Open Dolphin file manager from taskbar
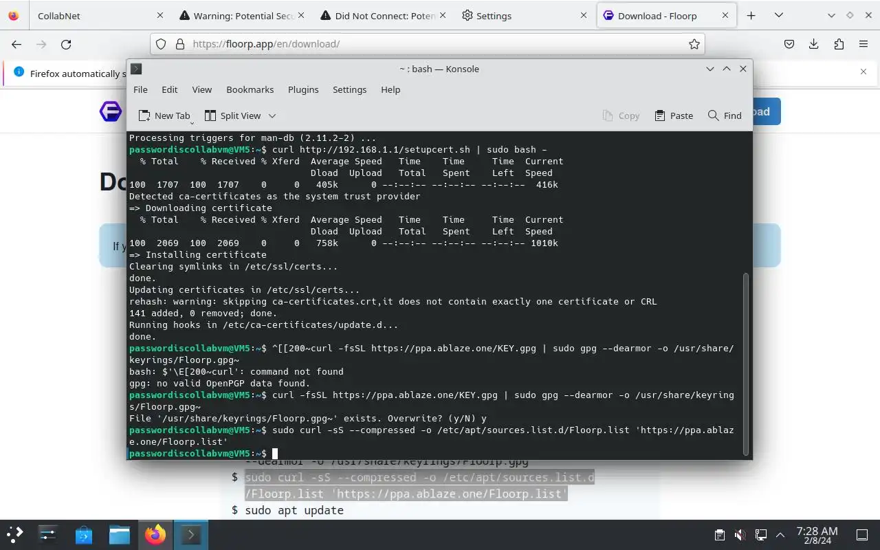The height and width of the screenshot is (550, 880). tap(120, 534)
